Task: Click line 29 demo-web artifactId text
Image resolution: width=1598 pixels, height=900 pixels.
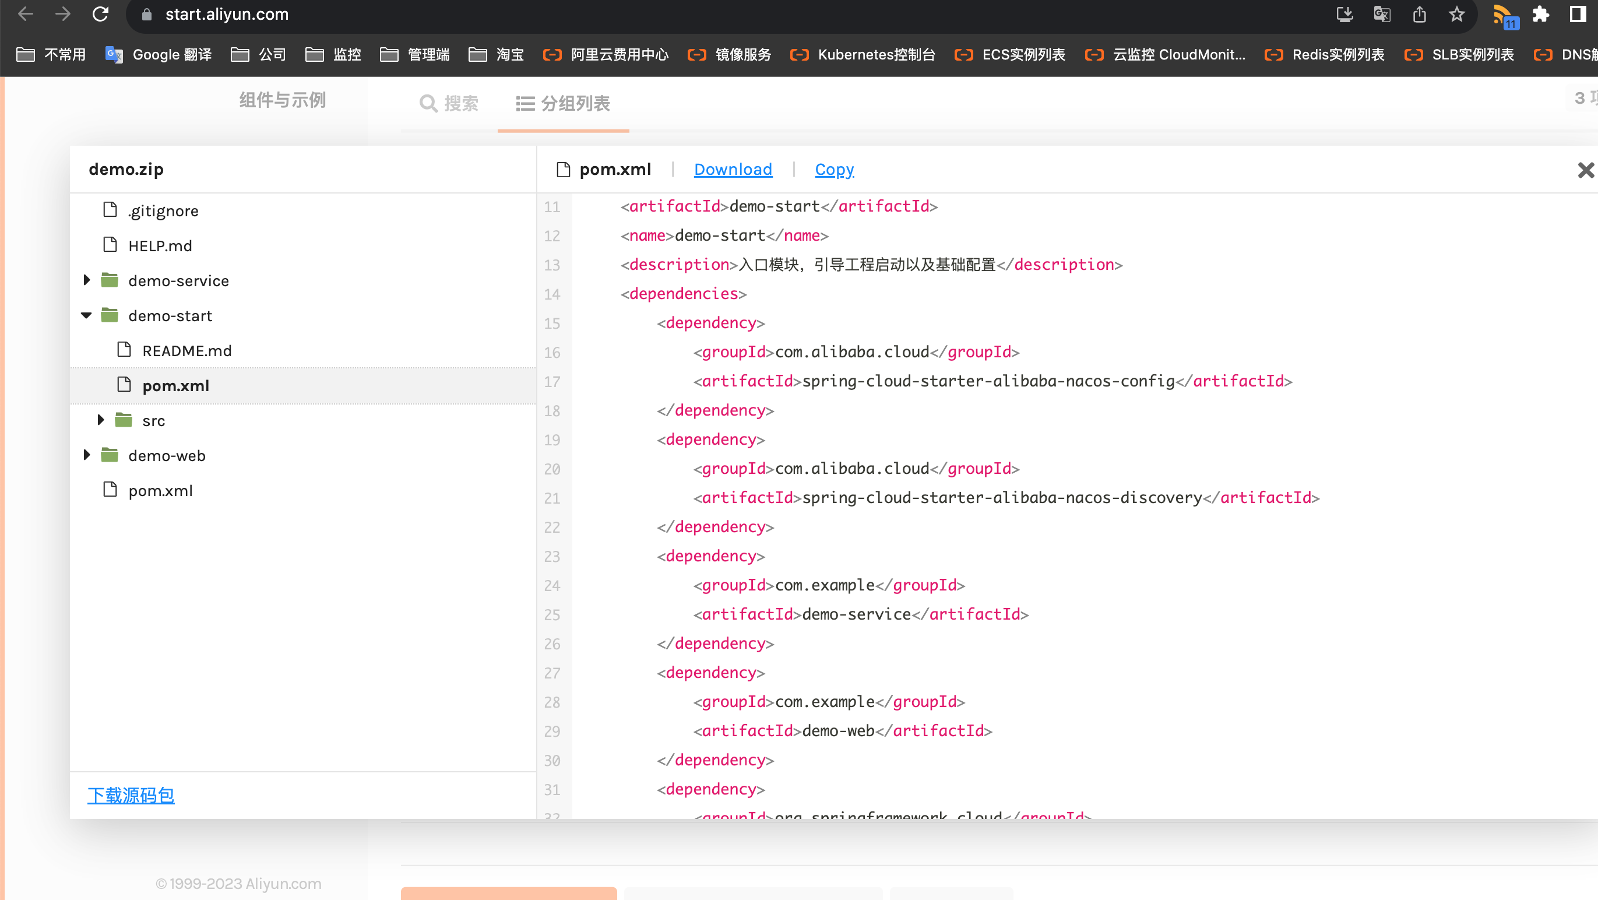Action: pos(838,731)
